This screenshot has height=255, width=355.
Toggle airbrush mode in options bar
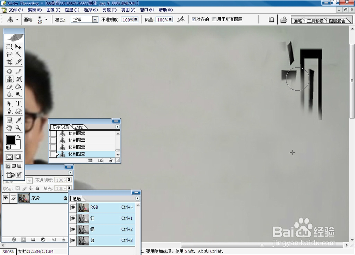point(181,19)
